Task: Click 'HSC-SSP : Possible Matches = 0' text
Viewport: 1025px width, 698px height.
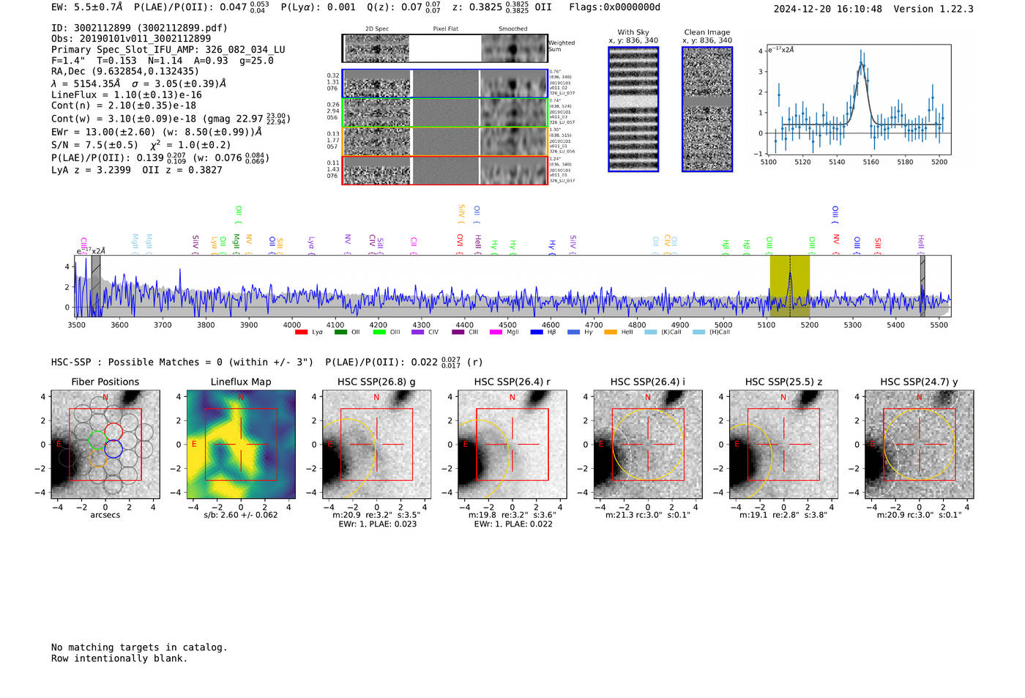Action: [x=137, y=362]
